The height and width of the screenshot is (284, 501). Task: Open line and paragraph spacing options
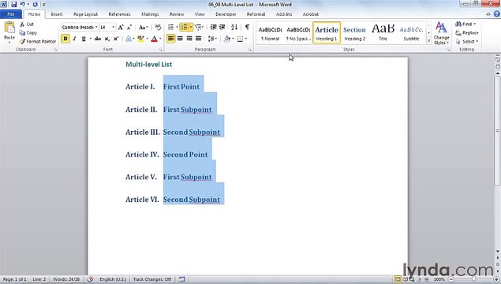pos(212,39)
